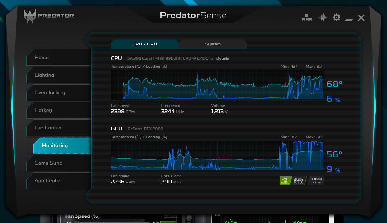Click the CPU temperature and loading graph

coord(217,85)
